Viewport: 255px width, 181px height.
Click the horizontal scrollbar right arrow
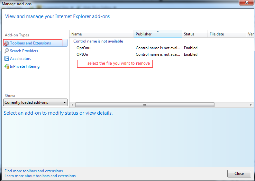click(251, 105)
